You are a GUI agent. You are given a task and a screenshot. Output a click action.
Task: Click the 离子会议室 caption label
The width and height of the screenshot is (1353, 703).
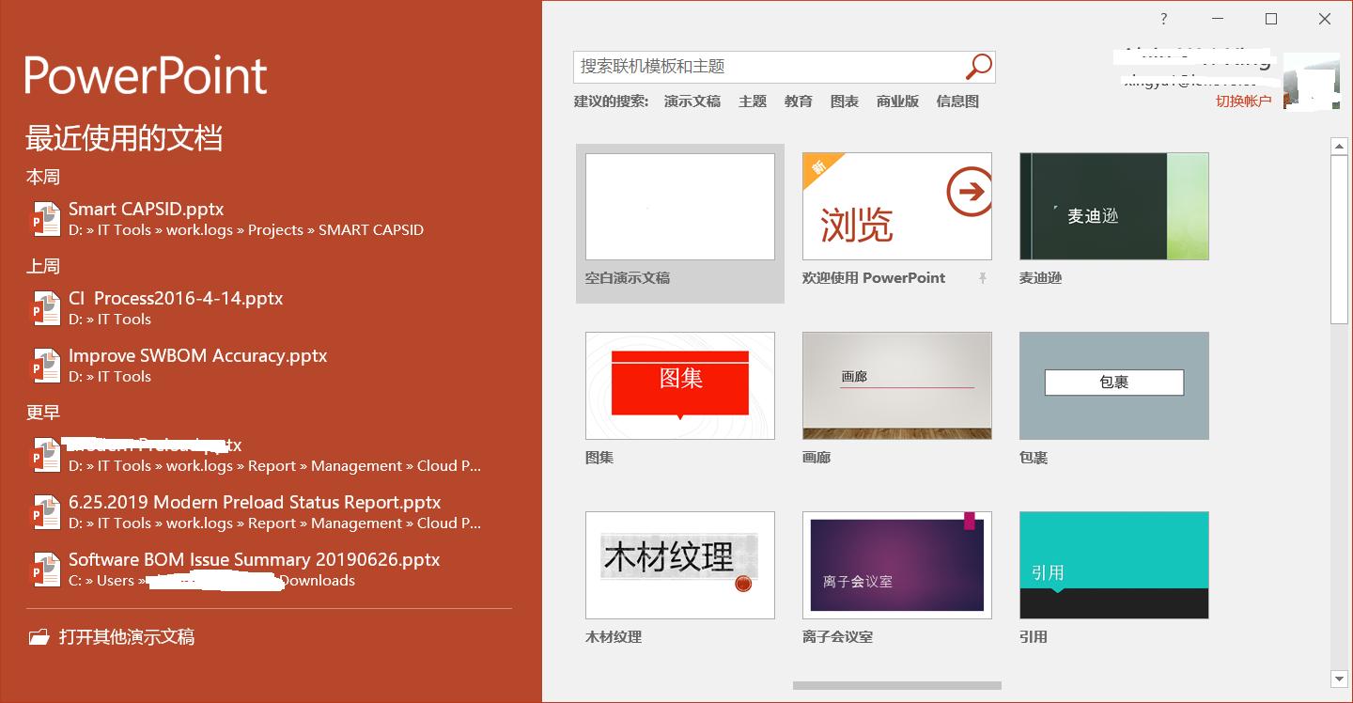pos(838,637)
